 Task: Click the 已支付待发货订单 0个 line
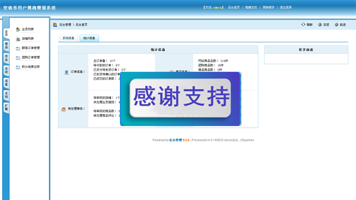click(110, 70)
